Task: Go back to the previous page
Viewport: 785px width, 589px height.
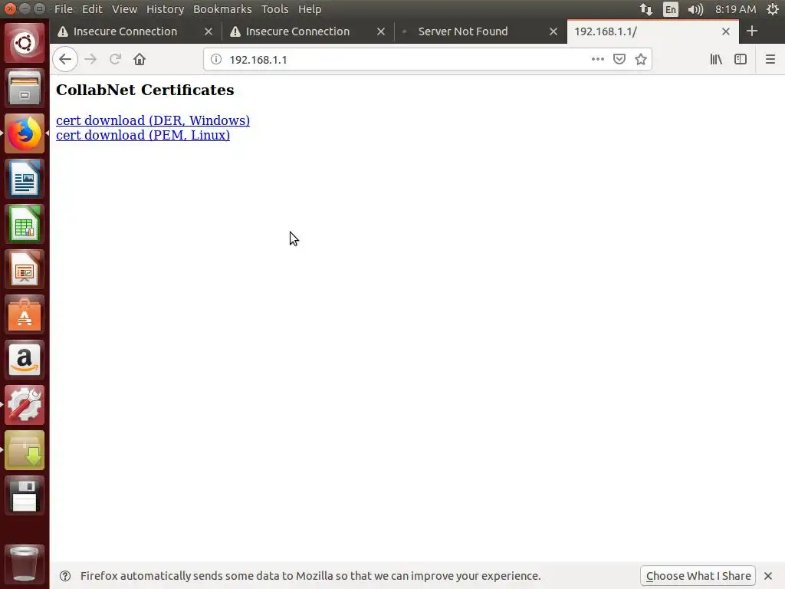Action: pyautogui.click(x=65, y=59)
